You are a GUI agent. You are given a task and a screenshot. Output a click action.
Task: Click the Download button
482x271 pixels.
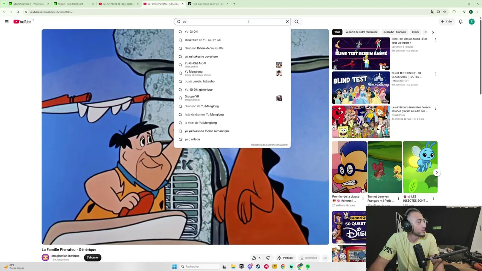[x=309, y=258]
